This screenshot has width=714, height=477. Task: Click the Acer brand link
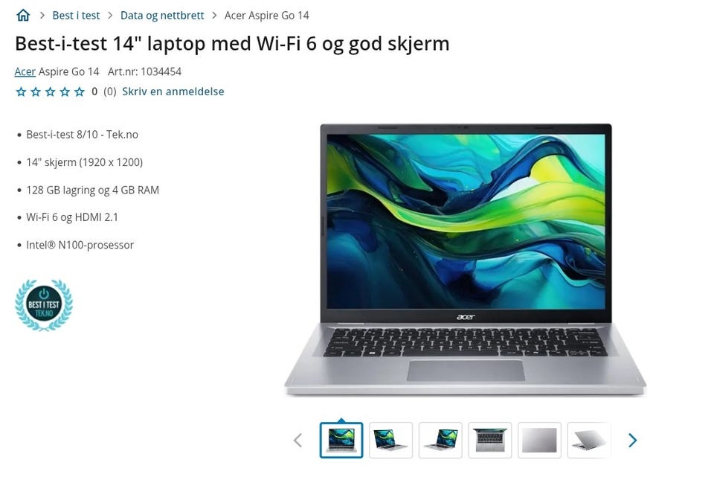[x=25, y=71]
